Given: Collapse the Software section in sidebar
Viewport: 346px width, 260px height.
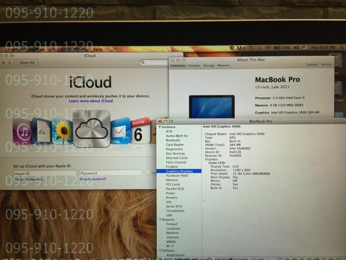Looking at the screenshot, I should click(x=160, y=250).
